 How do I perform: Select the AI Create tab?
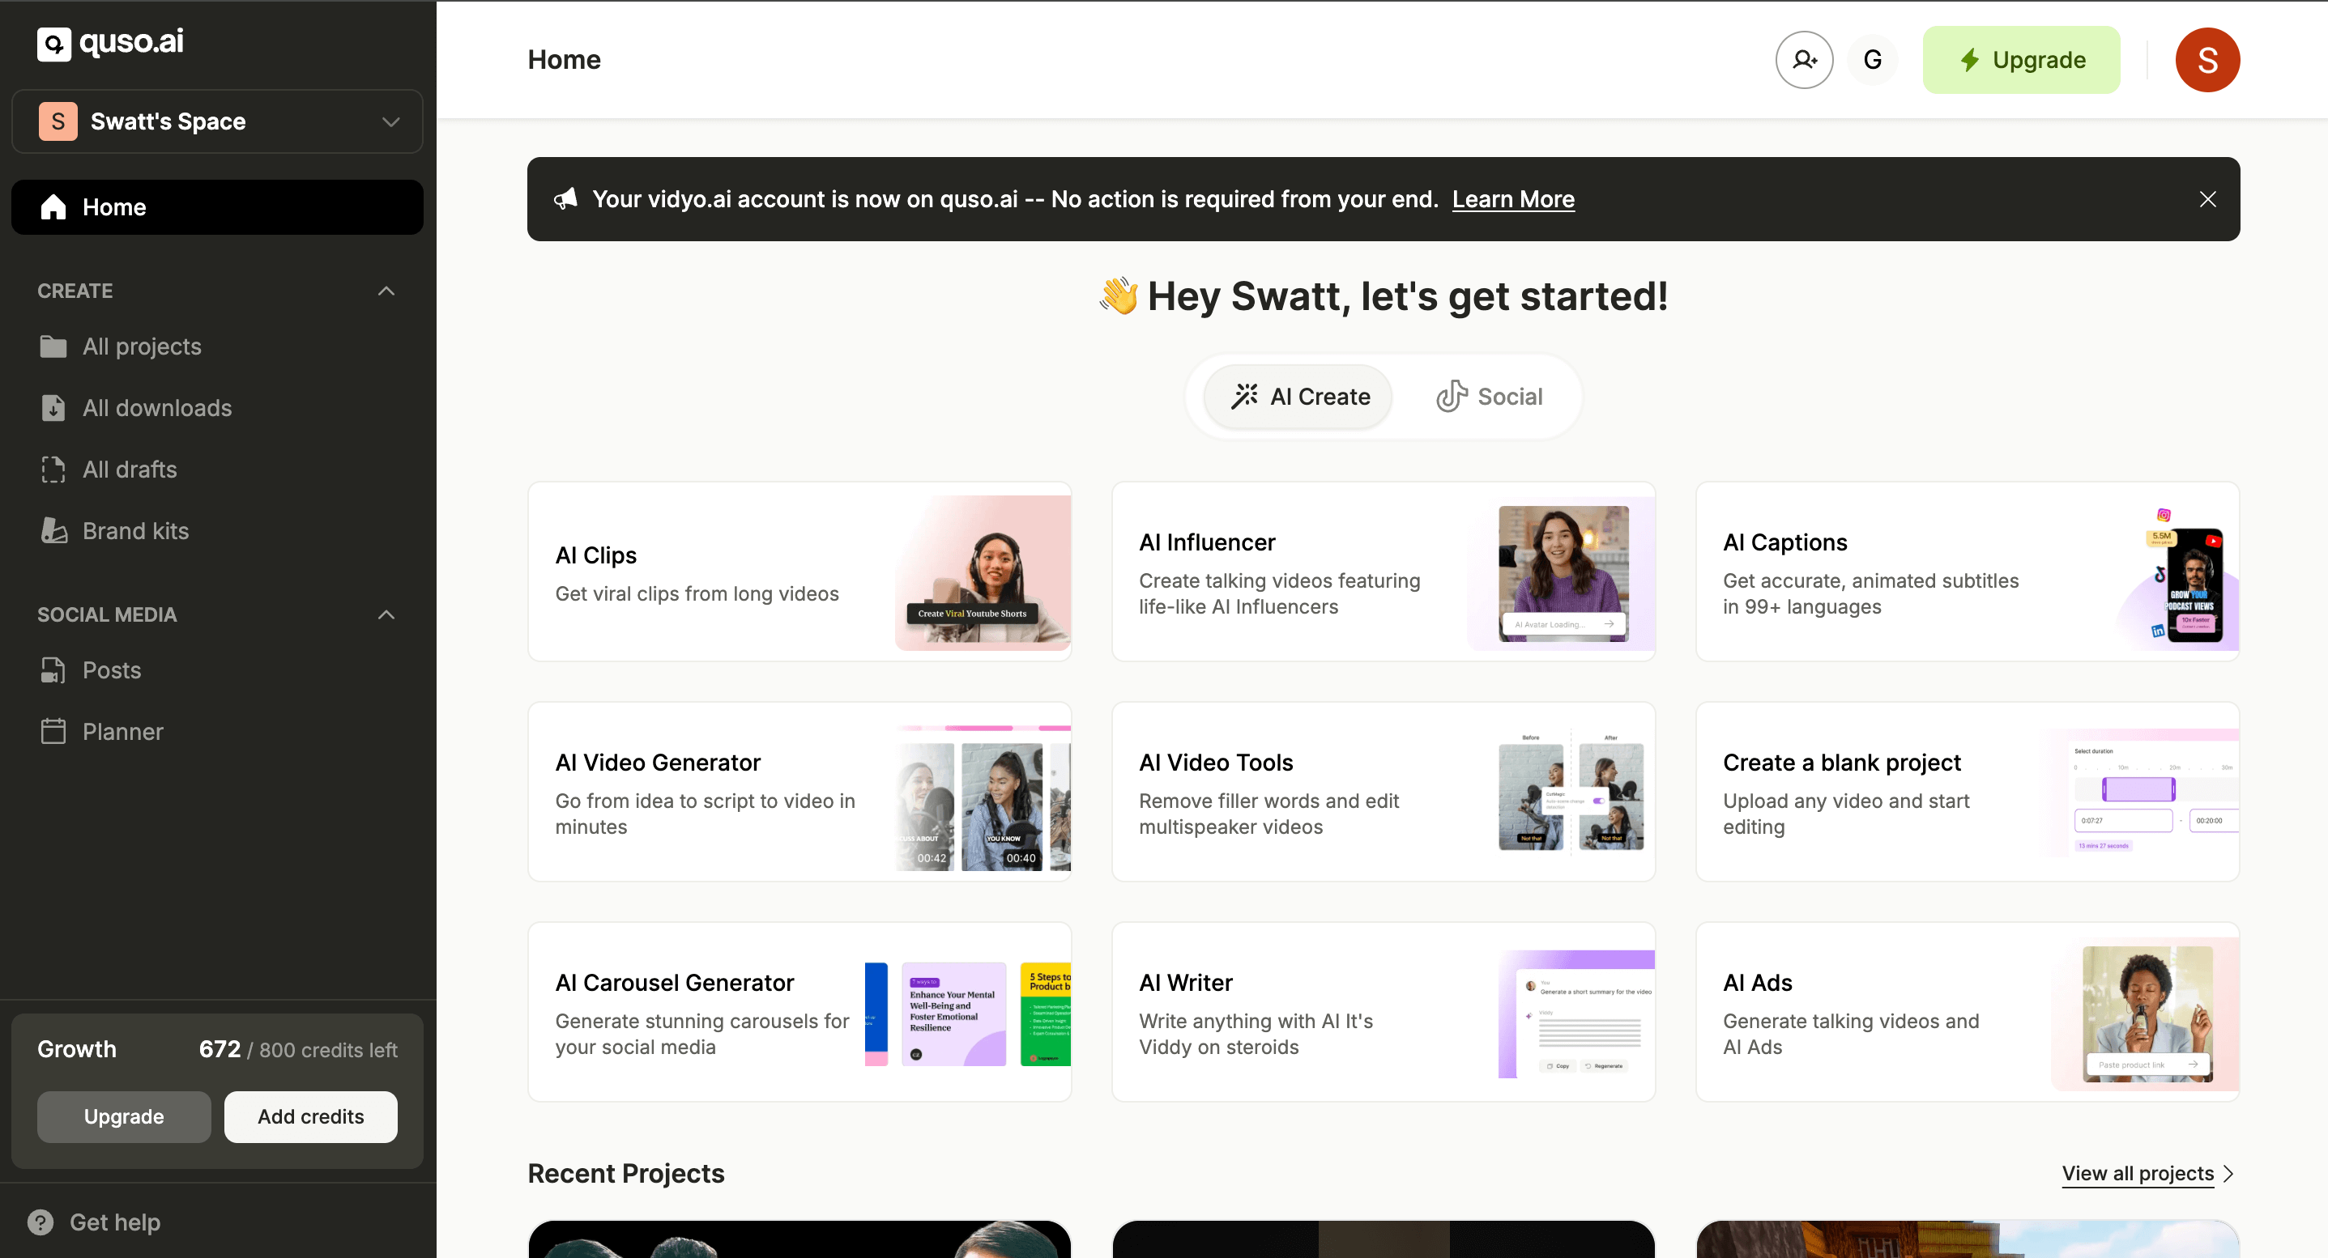(1299, 397)
